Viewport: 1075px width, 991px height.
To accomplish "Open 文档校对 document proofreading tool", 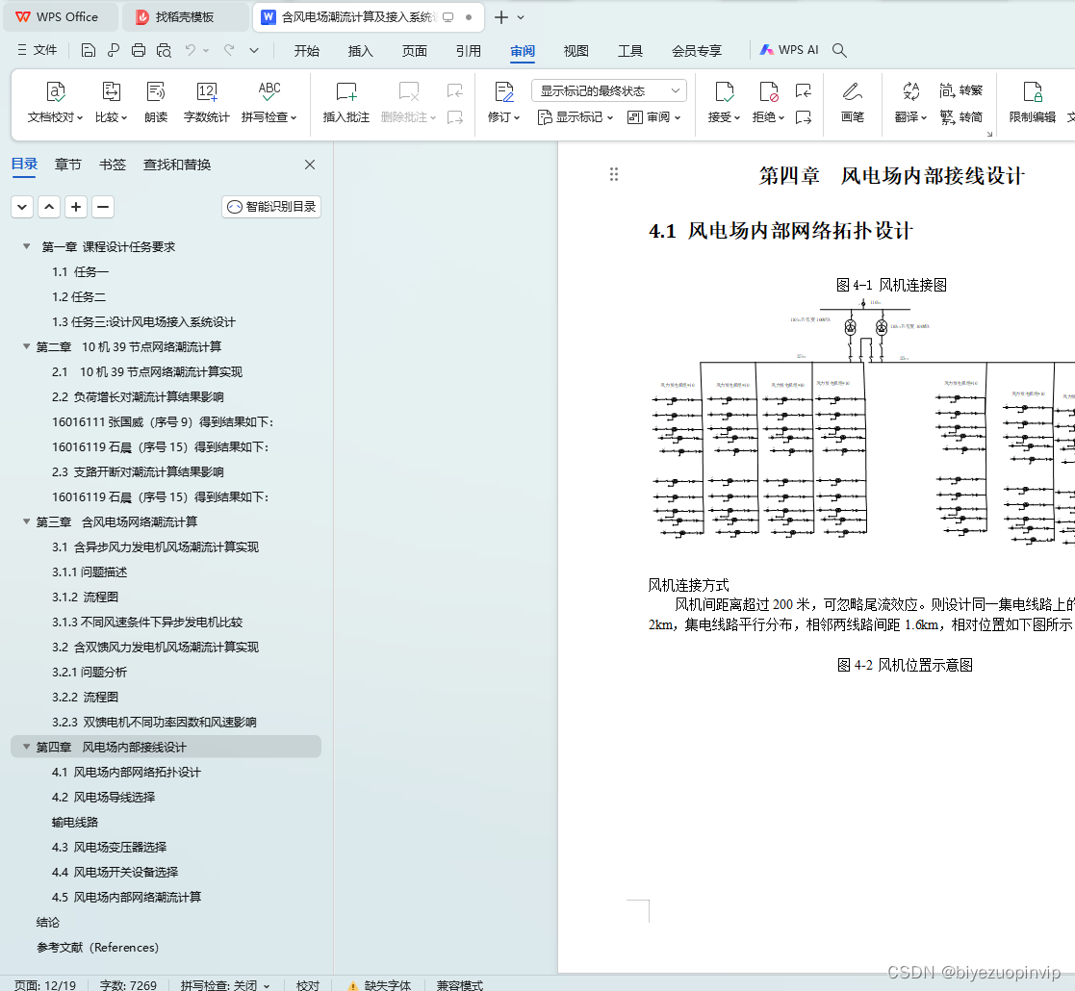I will point(55,103).
